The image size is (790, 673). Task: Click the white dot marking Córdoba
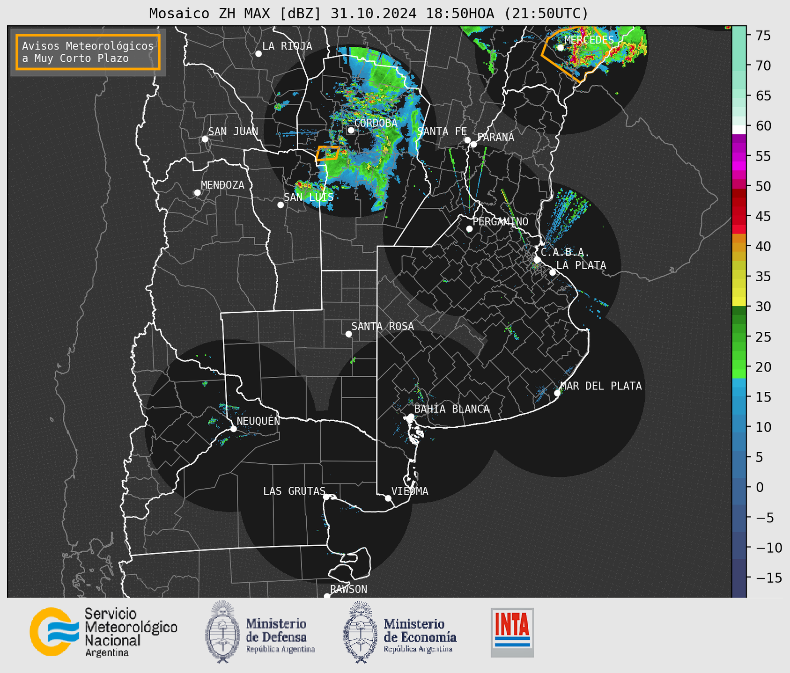[351, 130]
